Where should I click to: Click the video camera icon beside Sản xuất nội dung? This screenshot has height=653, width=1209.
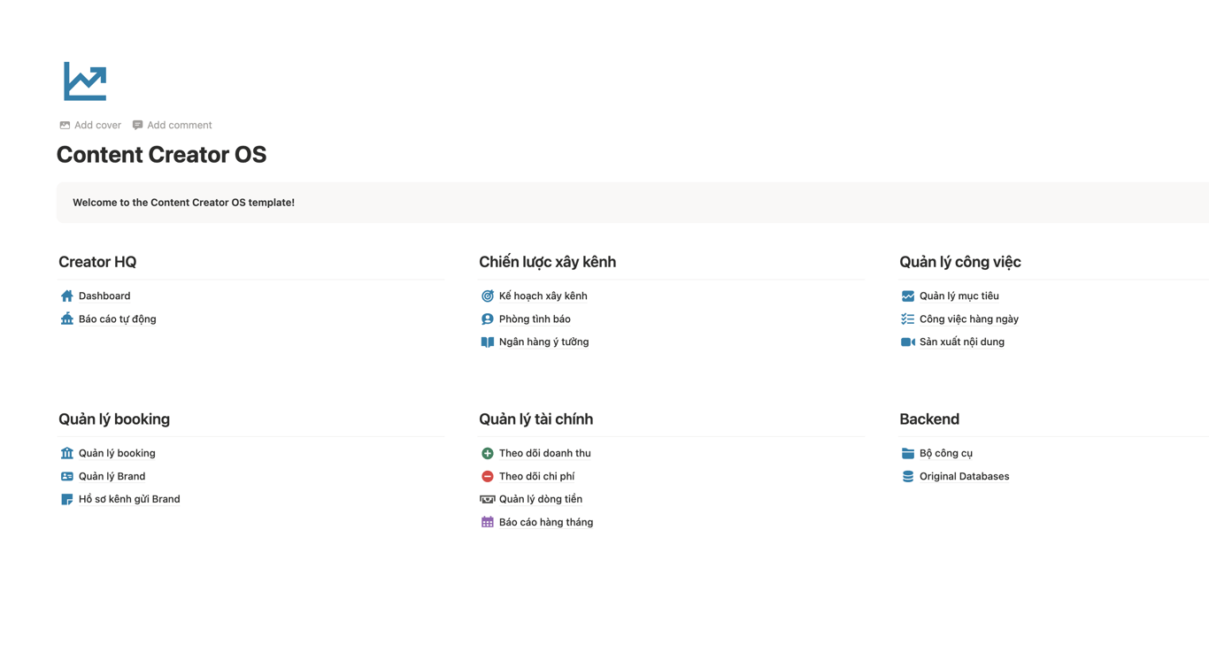[x=908, y=342]
